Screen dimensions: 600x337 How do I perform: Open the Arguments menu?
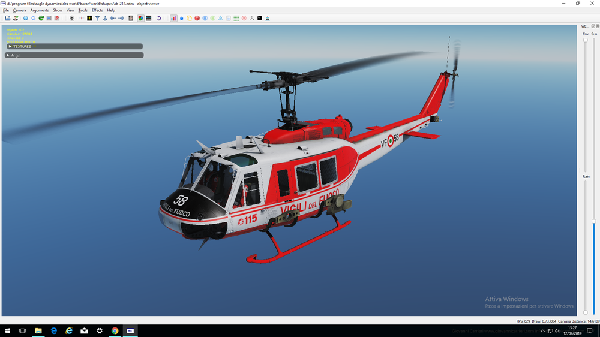click(x=40, y=10)
